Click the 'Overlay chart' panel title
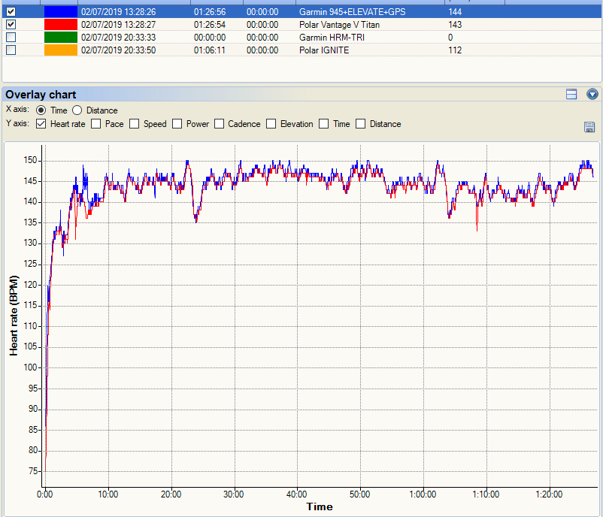The image size is (603, 517). coord(41,95)
